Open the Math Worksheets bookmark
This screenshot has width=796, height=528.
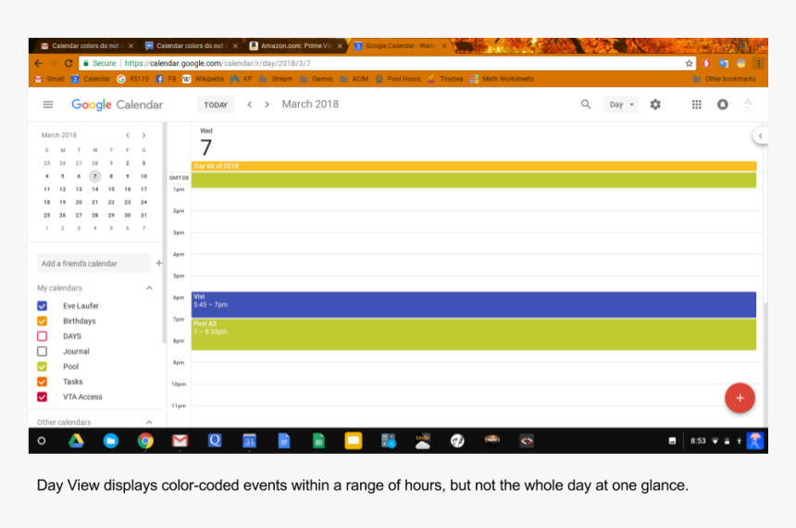502,79
